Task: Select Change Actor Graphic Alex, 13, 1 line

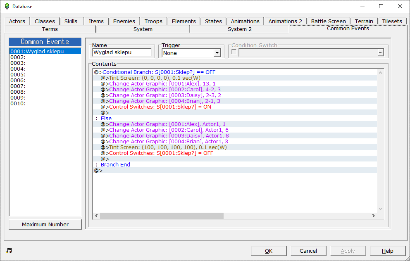Action: click(x=235, y=83)
